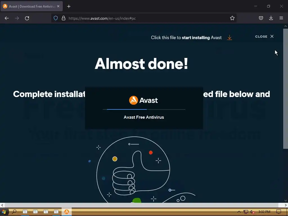Show hidden system tray icons
Image resolution: width=288 pixels, height=216 pixels.
pyautogui.click(x=239, y=212)
